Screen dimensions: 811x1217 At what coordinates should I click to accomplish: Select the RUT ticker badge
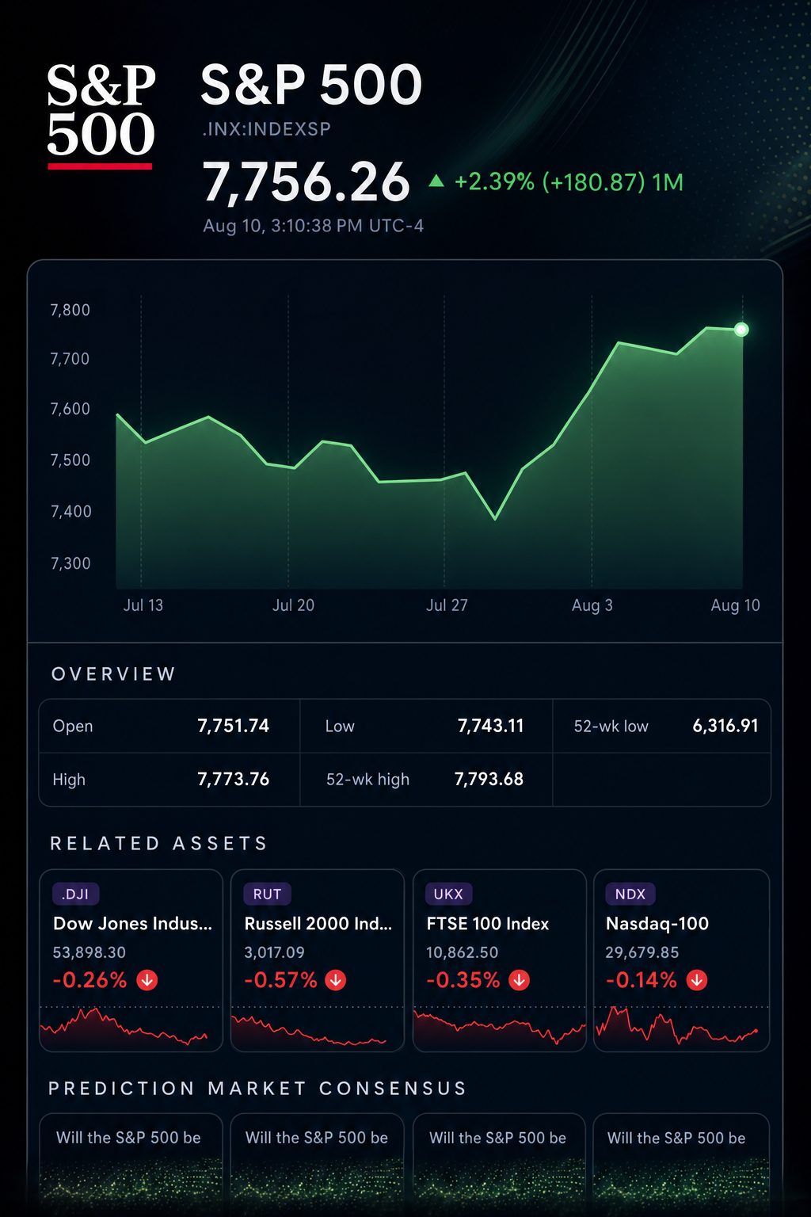click(x=267, y=894)
